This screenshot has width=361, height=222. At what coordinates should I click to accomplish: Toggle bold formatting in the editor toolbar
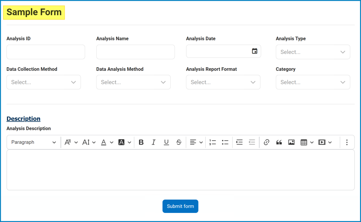[141, 142]
